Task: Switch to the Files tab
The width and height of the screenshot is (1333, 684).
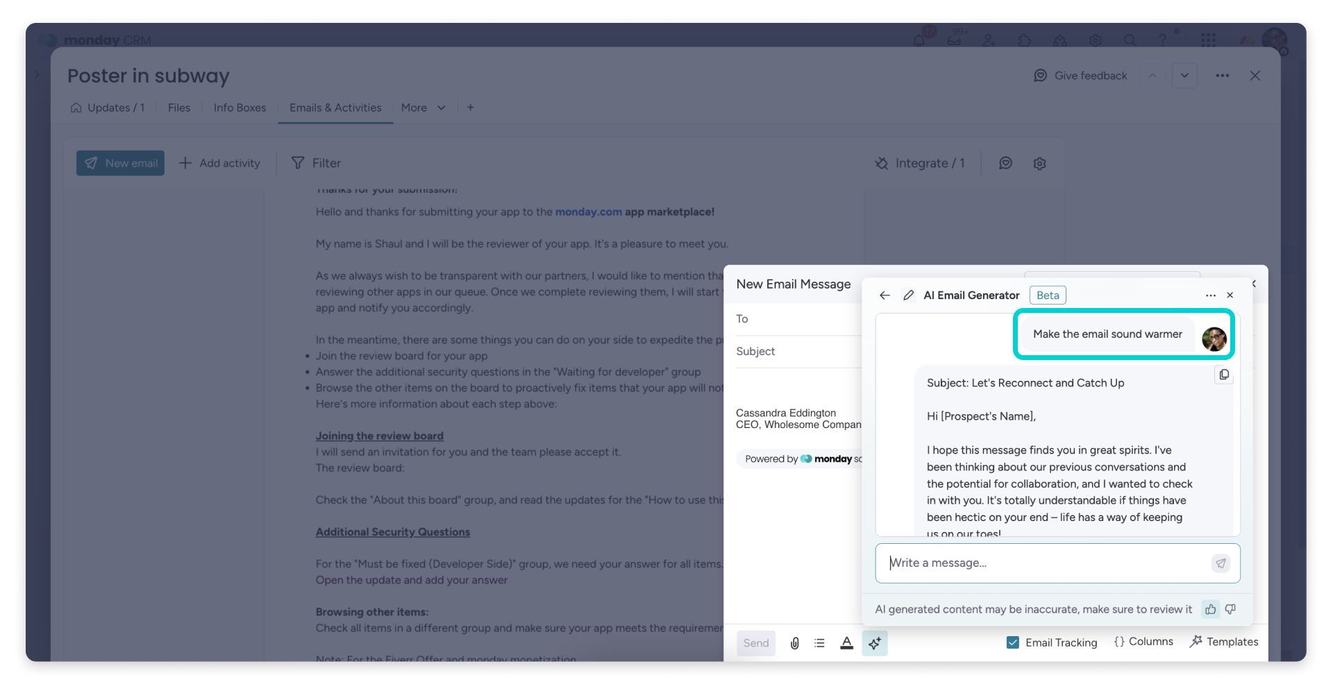Action: (x=179, y=108)
